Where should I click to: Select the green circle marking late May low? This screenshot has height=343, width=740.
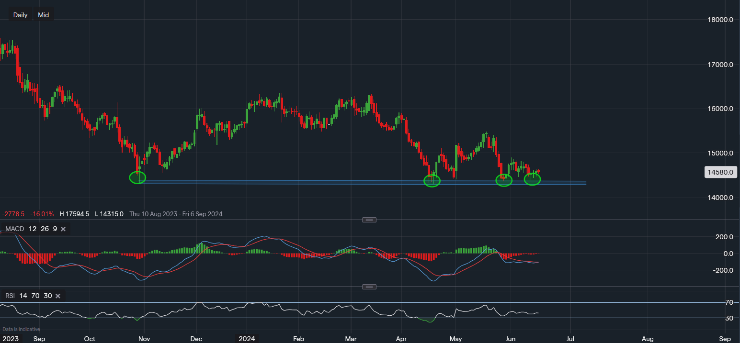pos(504,180)
